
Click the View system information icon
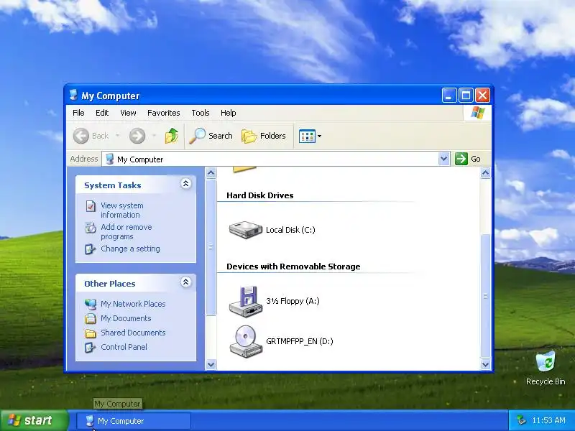pyautogui.click(x=91, y=206)
